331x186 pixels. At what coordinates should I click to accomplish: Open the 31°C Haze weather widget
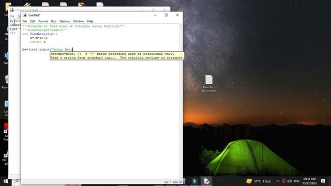pos(259,181)
